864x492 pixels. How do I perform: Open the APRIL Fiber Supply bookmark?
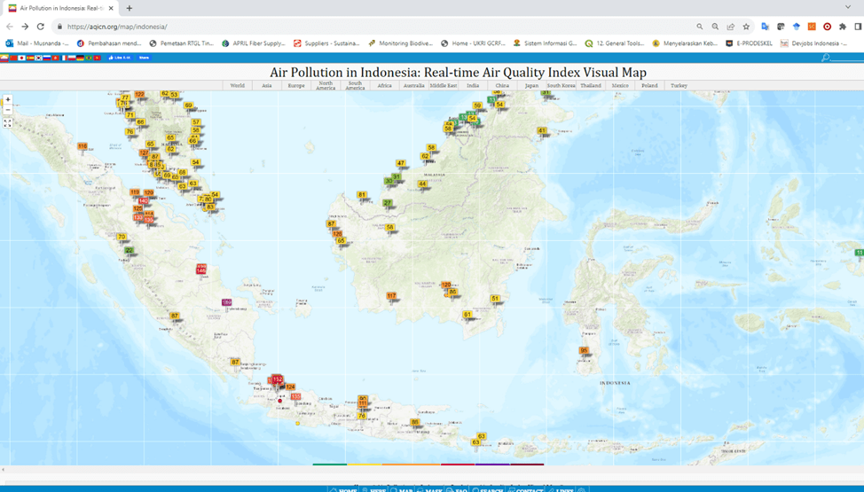click(254, 43)
